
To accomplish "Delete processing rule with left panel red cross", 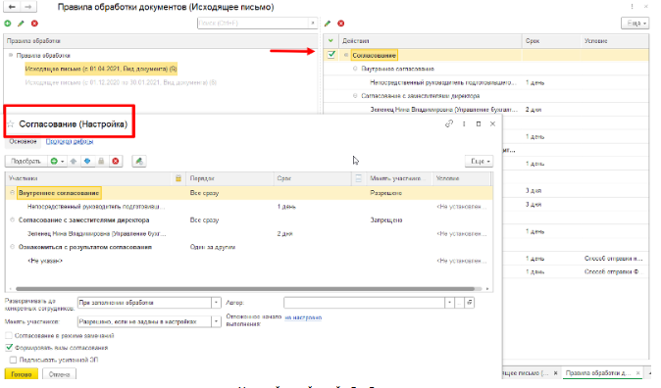I will click(34, 24).
